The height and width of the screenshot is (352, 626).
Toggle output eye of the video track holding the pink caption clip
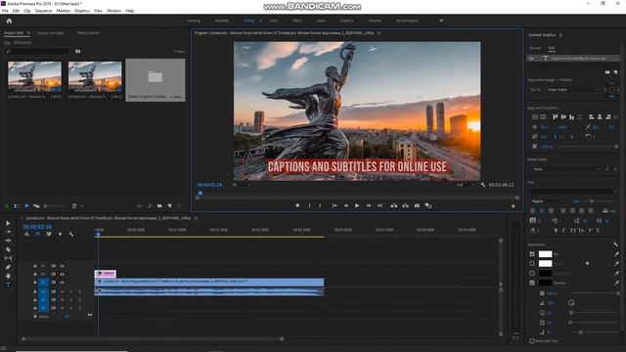pos(62,274)
